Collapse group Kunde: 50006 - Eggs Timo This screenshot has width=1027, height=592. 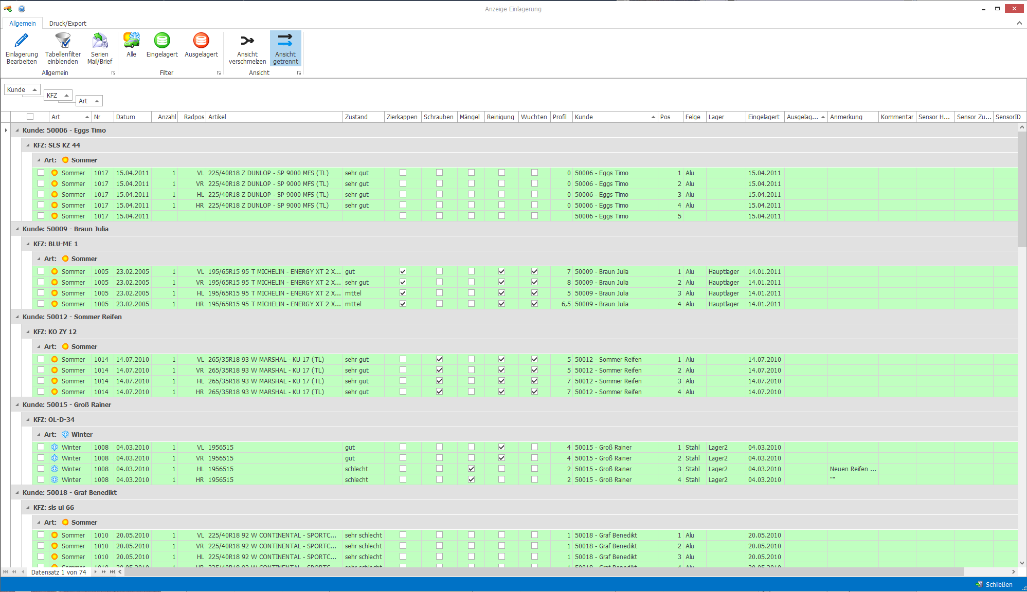17,131
